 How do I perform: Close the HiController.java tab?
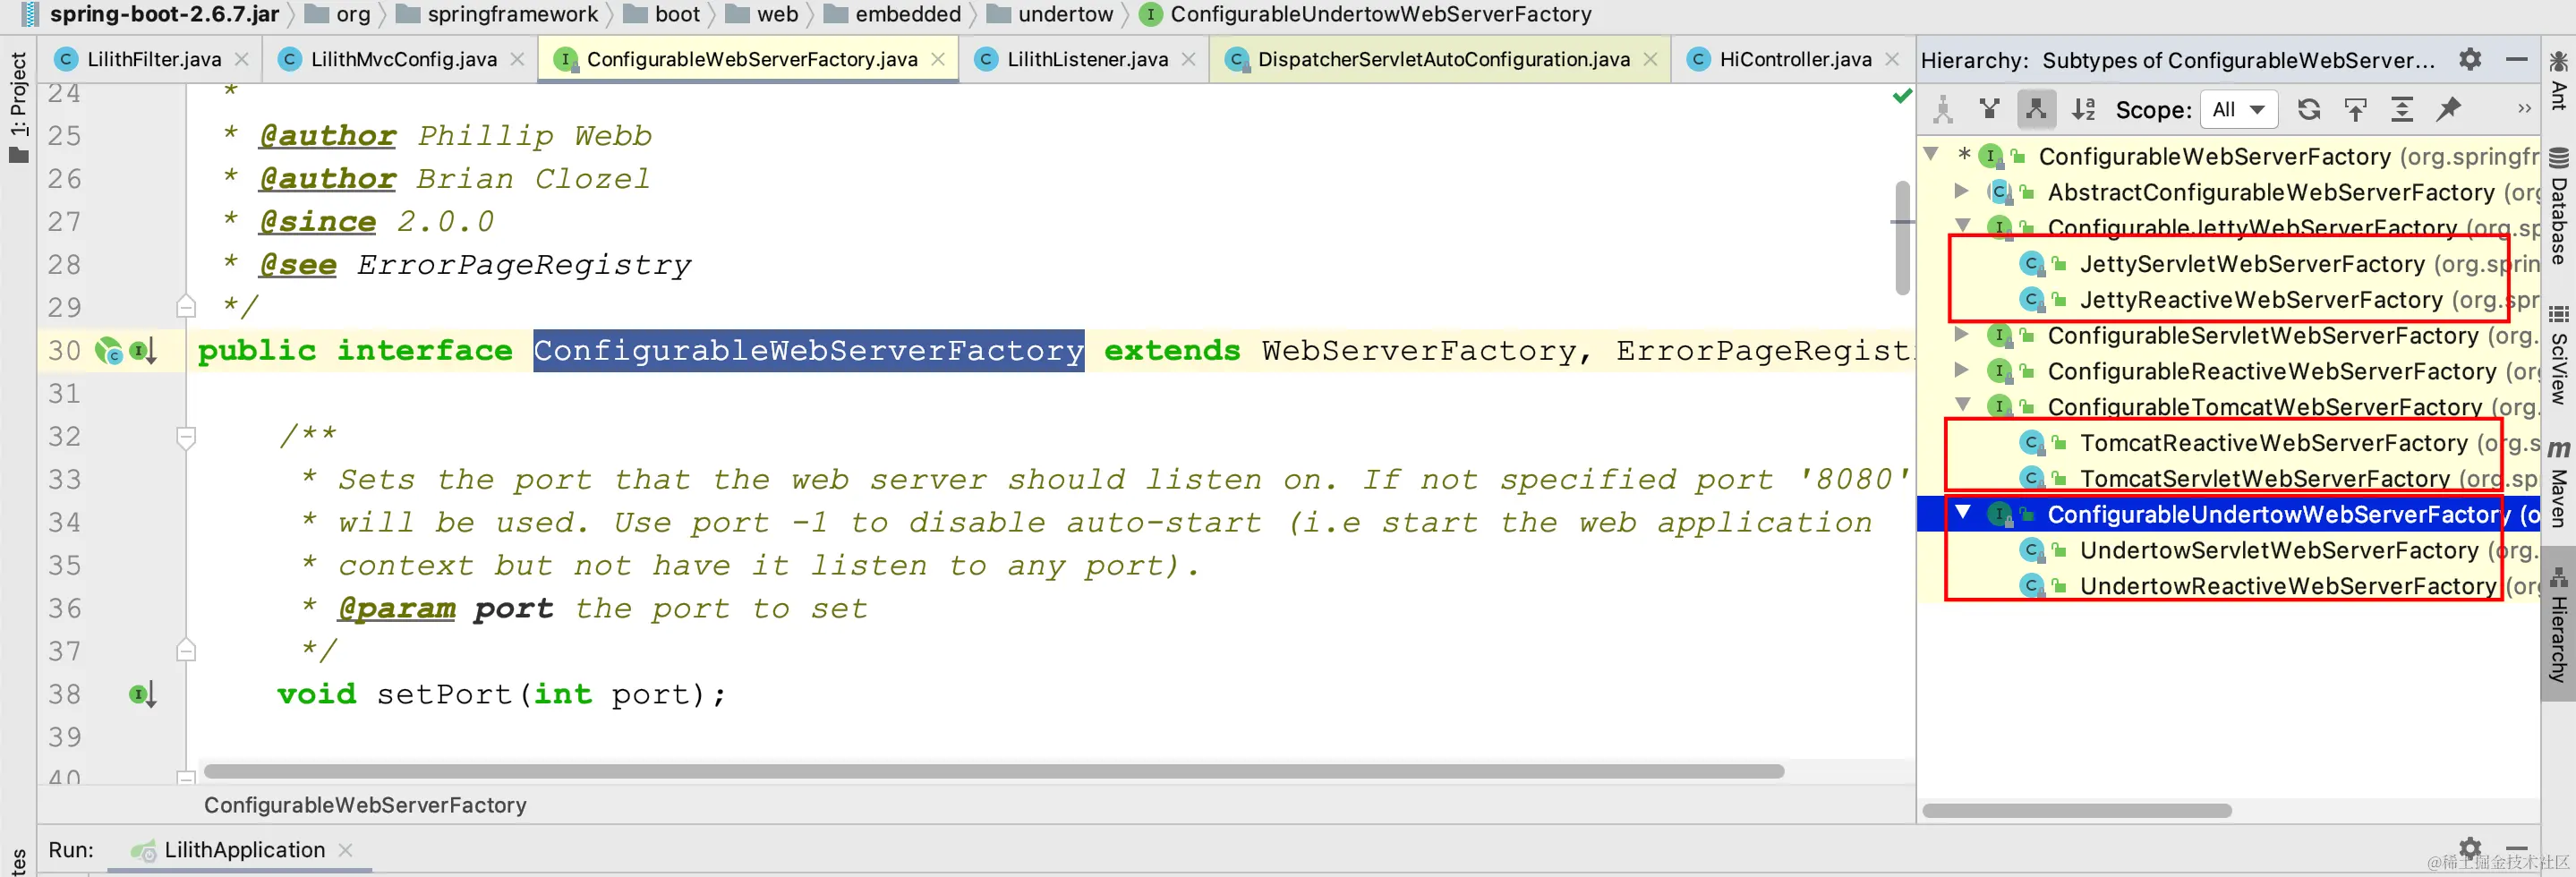(x=1892, y=60)
